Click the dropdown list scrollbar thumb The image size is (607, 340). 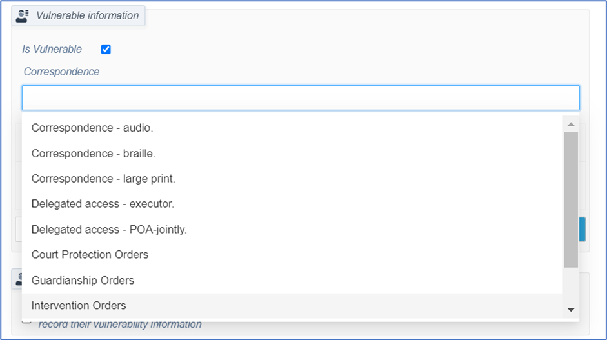(x=570, y=199)
